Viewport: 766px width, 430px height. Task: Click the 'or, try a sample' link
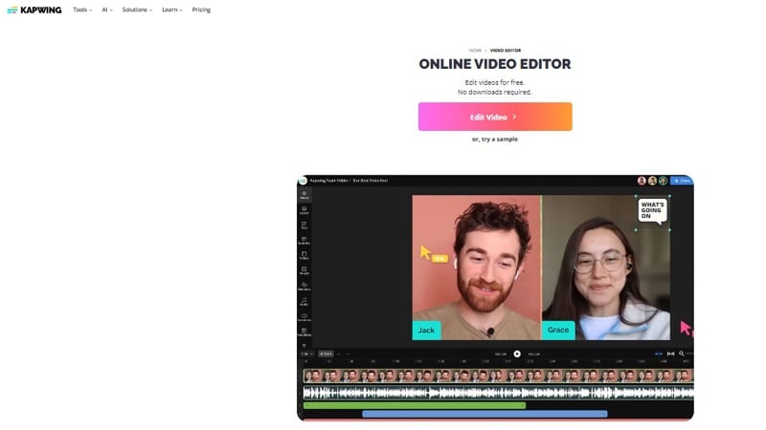pyautogui.click(x=494, y=139)
